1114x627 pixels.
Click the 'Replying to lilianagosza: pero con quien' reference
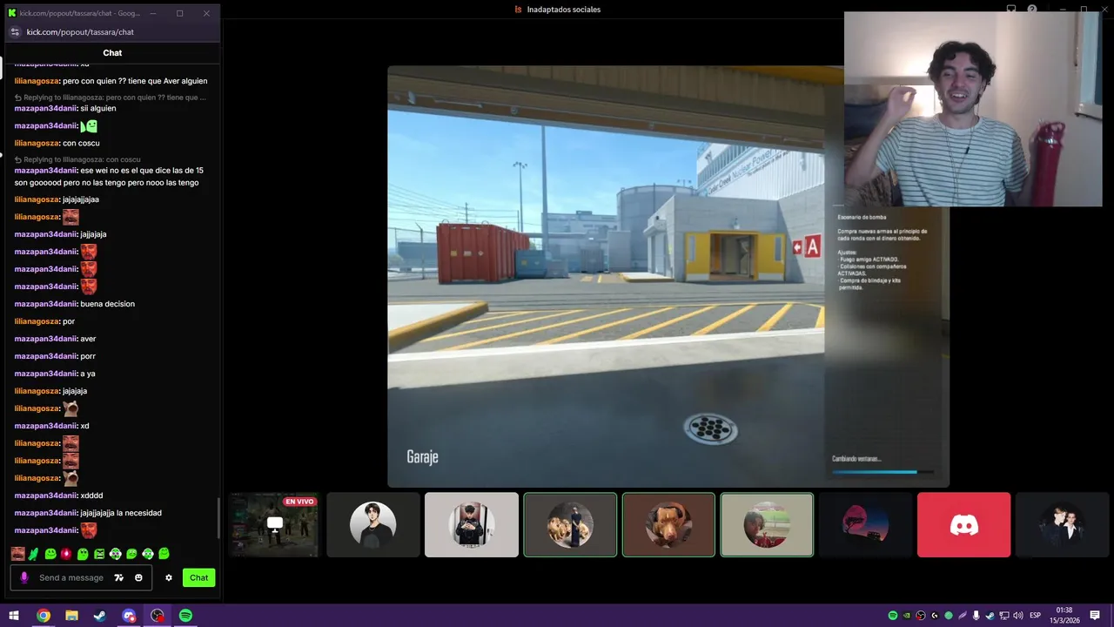pos(111,98)
